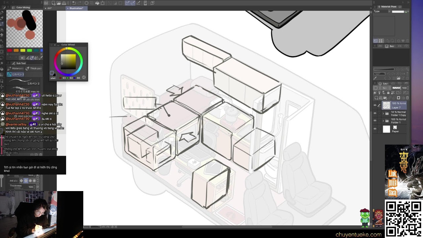Expand the Folder 1 Copy layer folder
The height and width of the screenshot is (238, 423).
pos(383,113)
